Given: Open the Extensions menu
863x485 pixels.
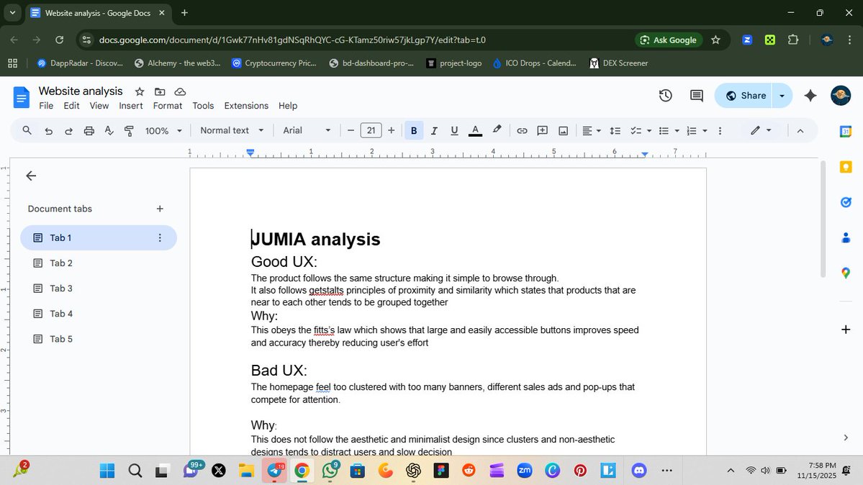Looking at the screenshot, I should point(246,106).
